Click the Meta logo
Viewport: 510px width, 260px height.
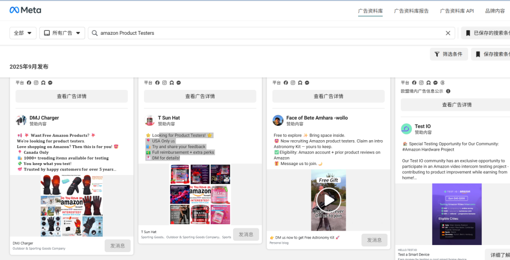[25, 10]
